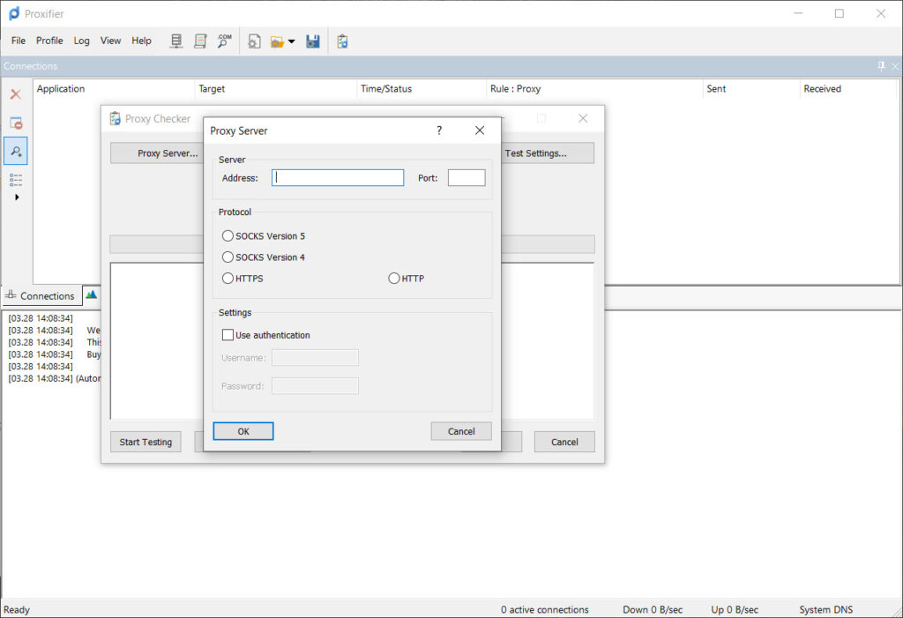Click the Time/Status column header

coord(422,89)
